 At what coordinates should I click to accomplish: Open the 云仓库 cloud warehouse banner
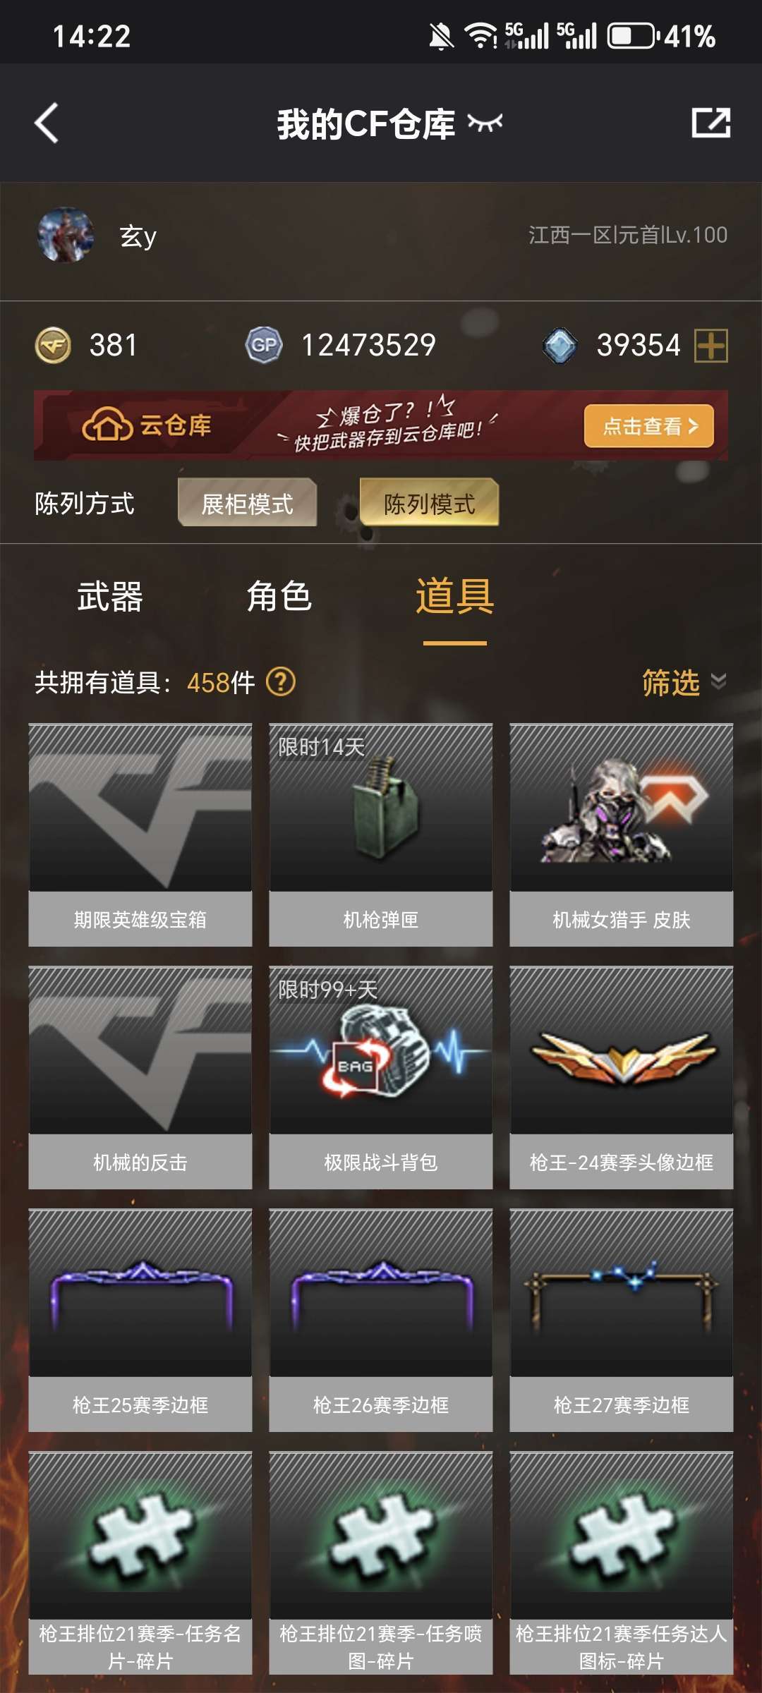click(x=381, y=425)
